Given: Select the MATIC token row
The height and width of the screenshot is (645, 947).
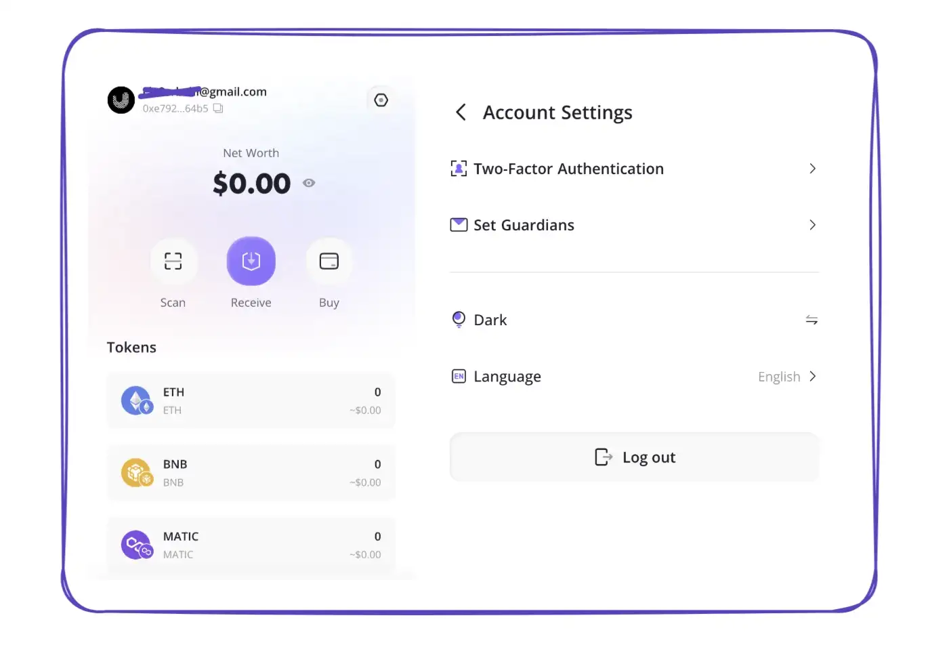Looking at the screenshot, I should 251,545.
